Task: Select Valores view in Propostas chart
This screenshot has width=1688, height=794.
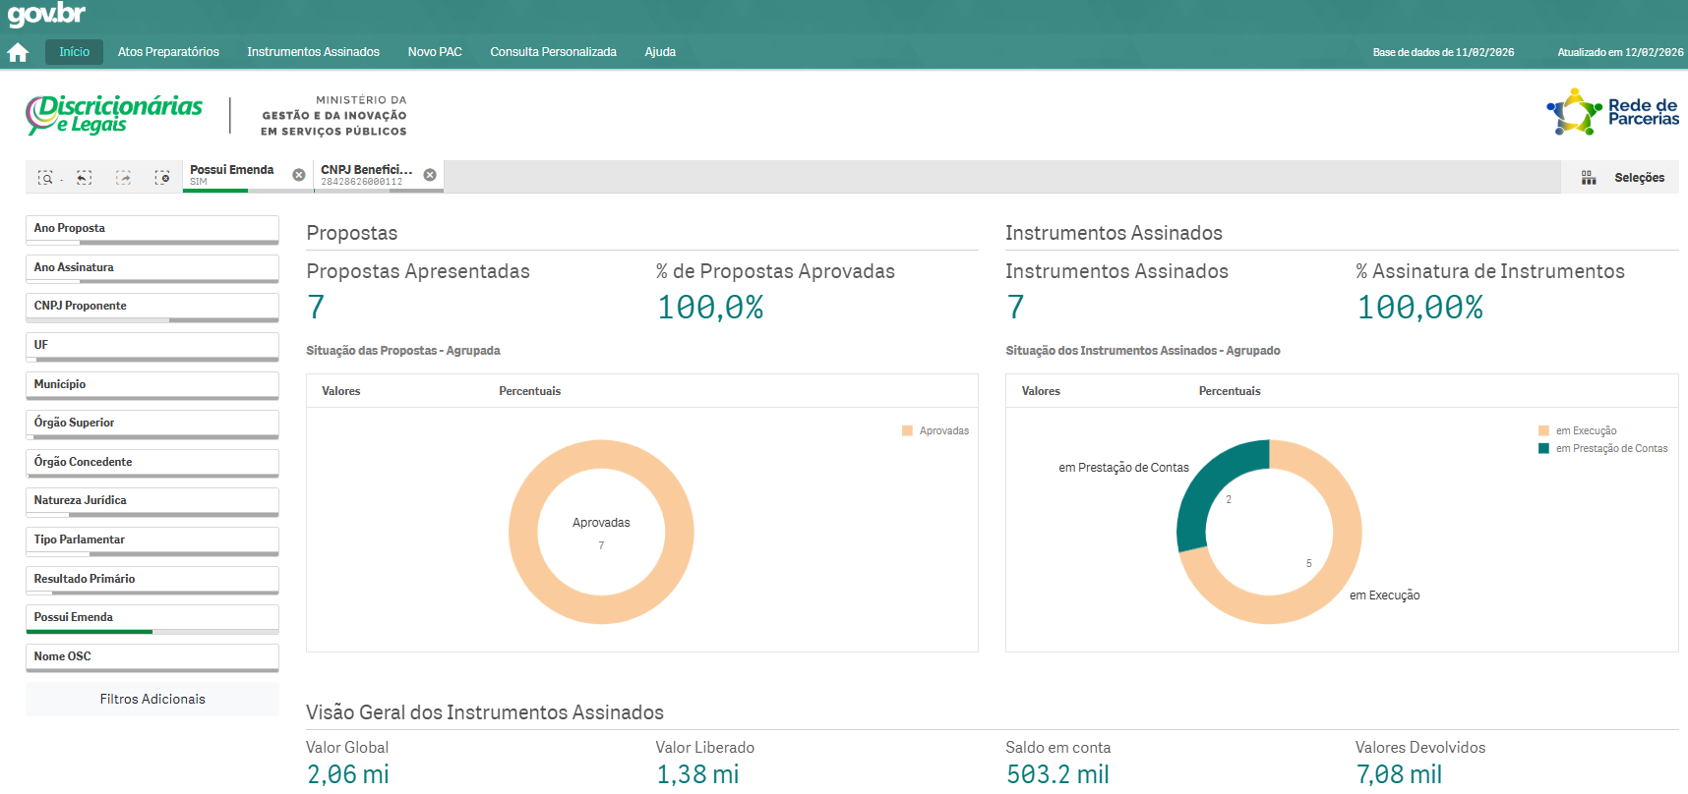Action: click(340, 391)
